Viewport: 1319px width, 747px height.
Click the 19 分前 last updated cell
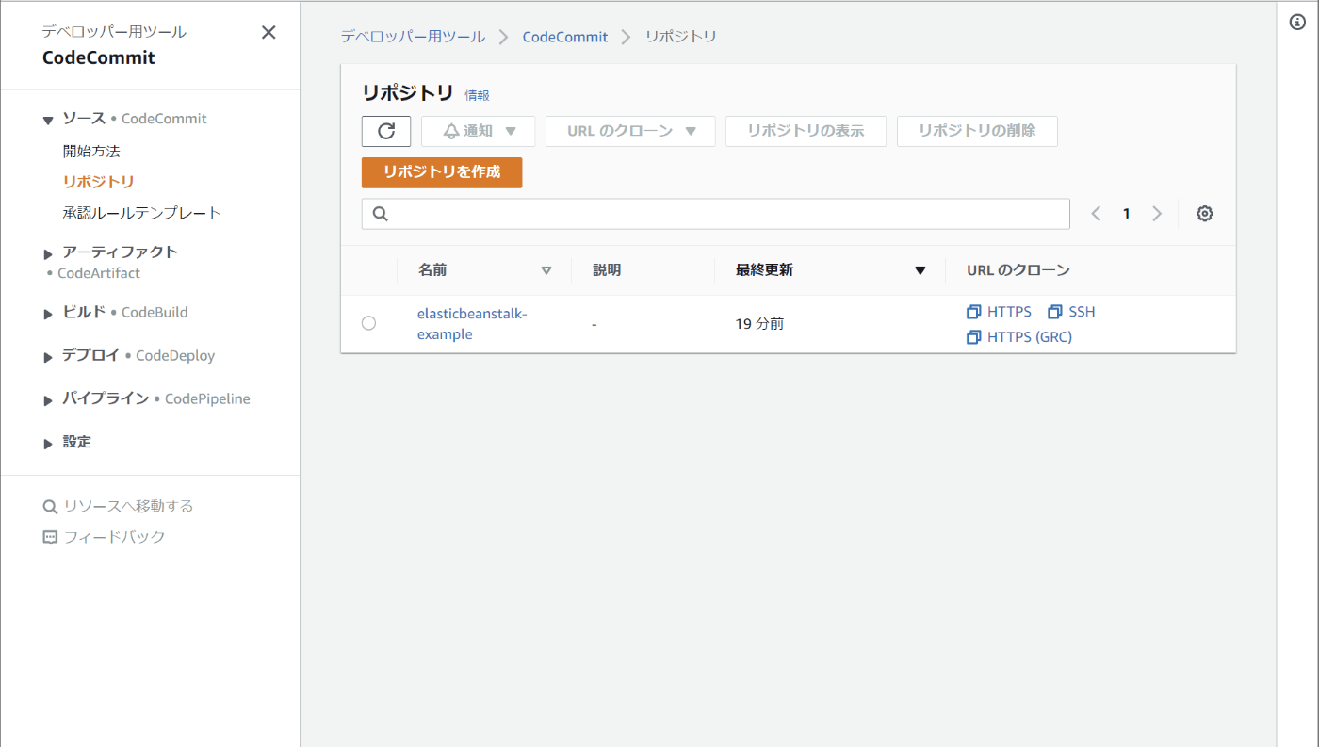click(759, 324)
